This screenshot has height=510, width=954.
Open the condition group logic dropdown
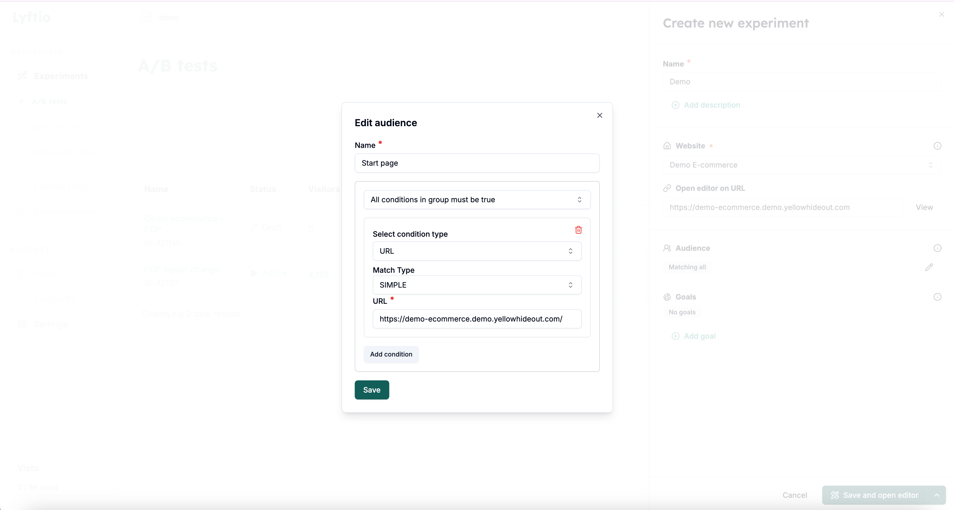click(477, 200)
